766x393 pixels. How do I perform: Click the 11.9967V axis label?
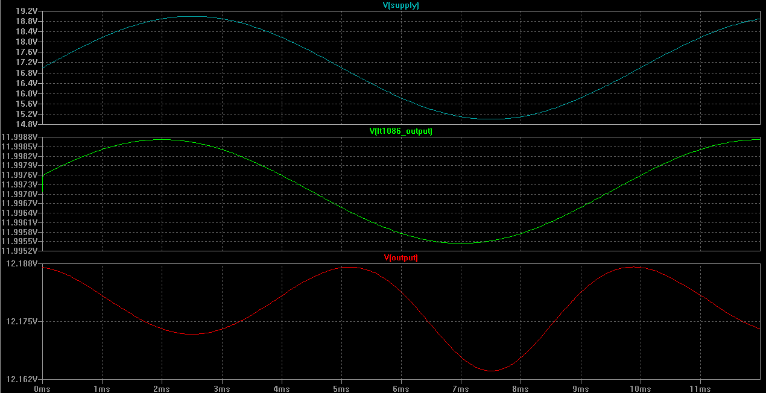21,203
